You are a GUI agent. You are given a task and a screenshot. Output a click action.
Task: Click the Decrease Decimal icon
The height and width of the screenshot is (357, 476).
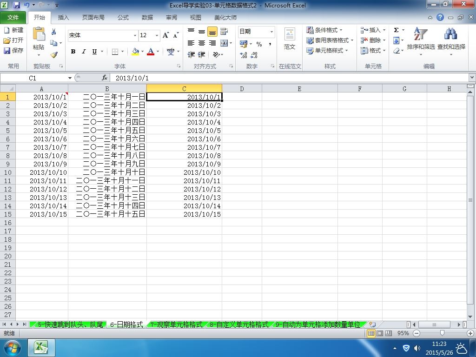[254, 55]
